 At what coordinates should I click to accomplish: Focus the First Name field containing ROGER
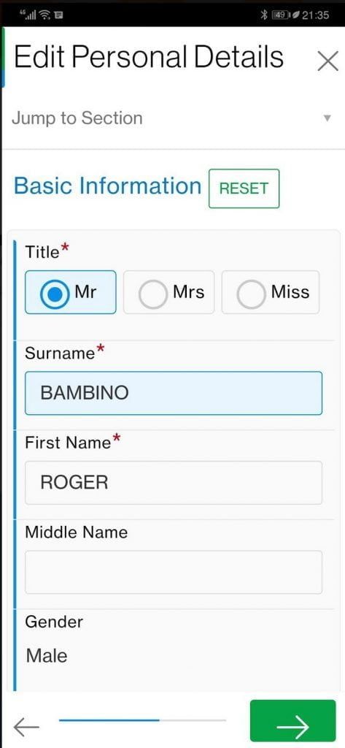[174, 482]
